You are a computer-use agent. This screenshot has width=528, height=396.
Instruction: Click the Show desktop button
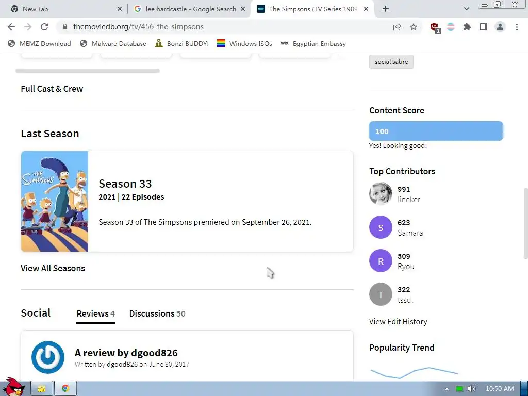click(524, 389)
